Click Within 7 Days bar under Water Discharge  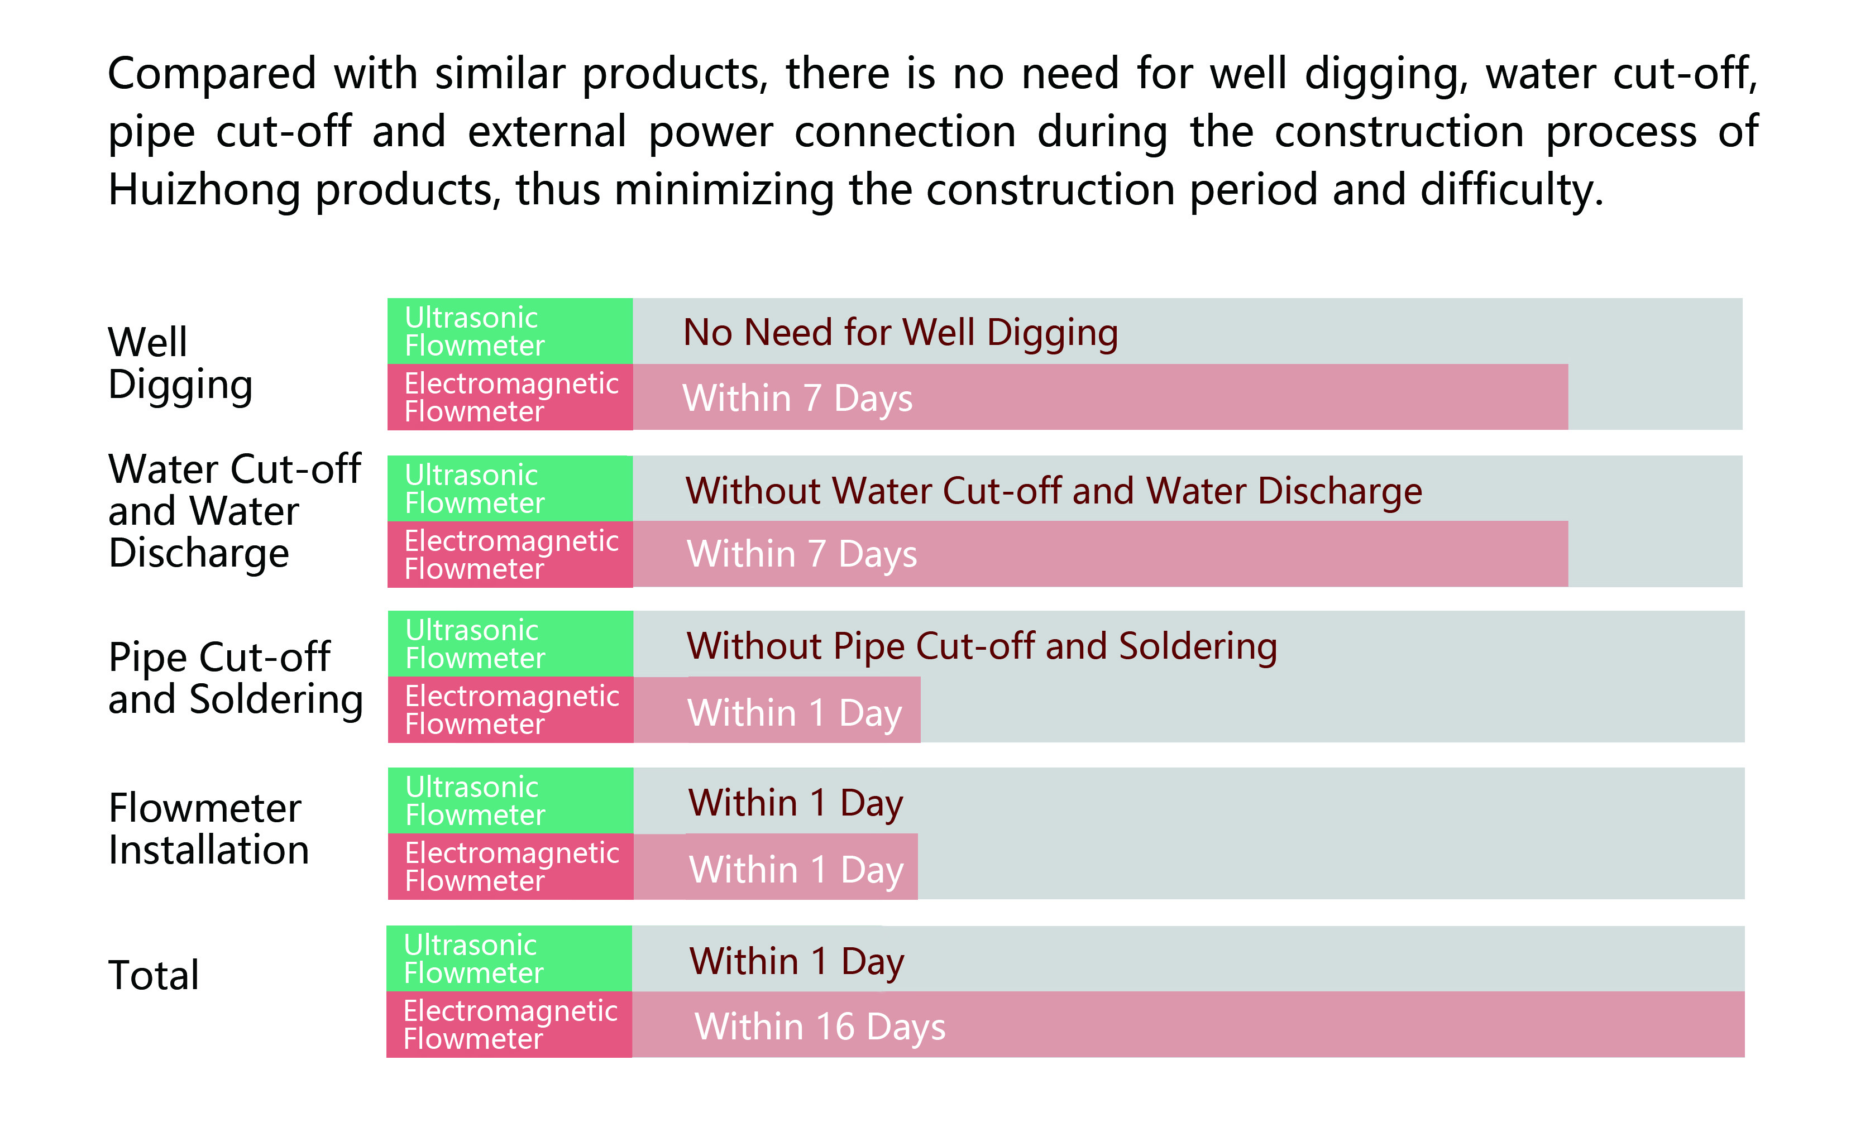point(1101,554)
